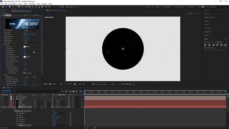The height and width of the screenshot is (129, 229).
Task: Toggle the Unlit Only checkbox
Action: (x=24, y=73)
